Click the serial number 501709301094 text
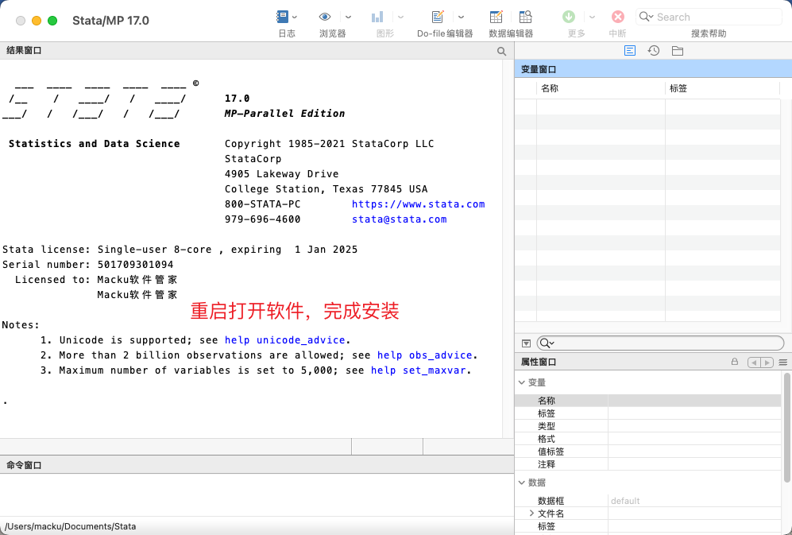The height and width of the screenshot is (535, 792). tap(135, 265)
